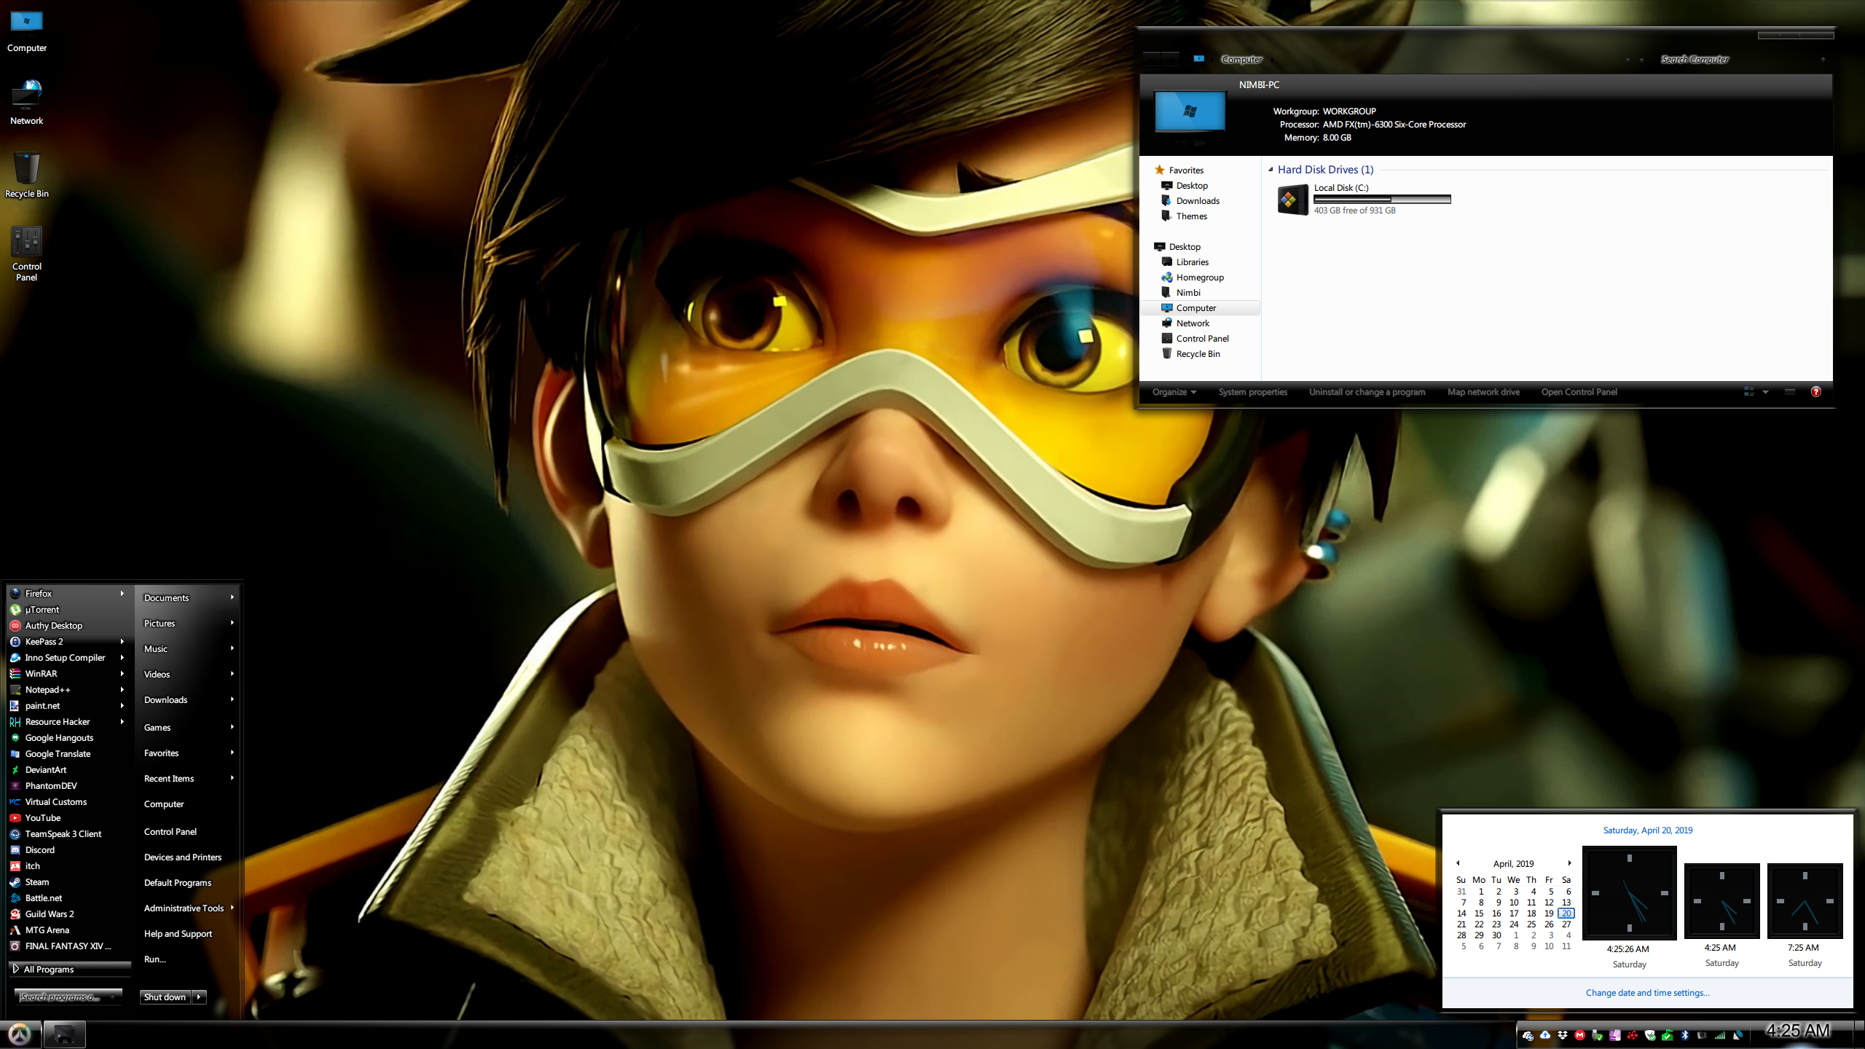This screenshot has width=1865, height=1049.
Task: Click System properties in Explorer toolbar
Action: pos(1253,392)
